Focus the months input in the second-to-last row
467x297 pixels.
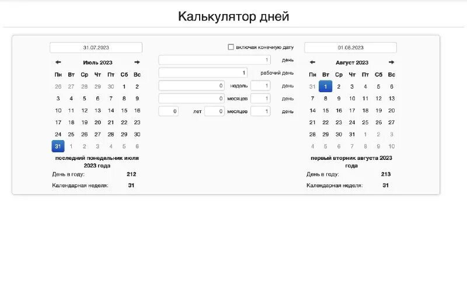[191, 99]
